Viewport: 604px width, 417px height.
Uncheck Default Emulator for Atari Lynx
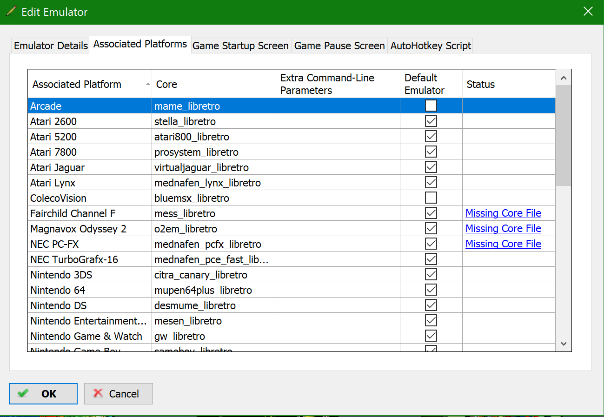pyautogui.click(x=431, y=183)
